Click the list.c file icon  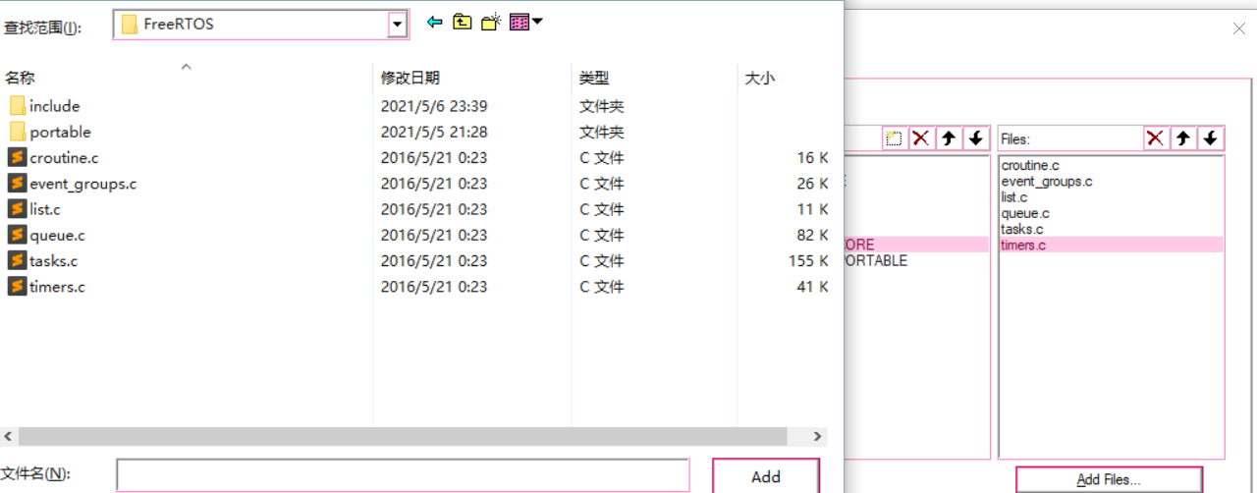17,208
